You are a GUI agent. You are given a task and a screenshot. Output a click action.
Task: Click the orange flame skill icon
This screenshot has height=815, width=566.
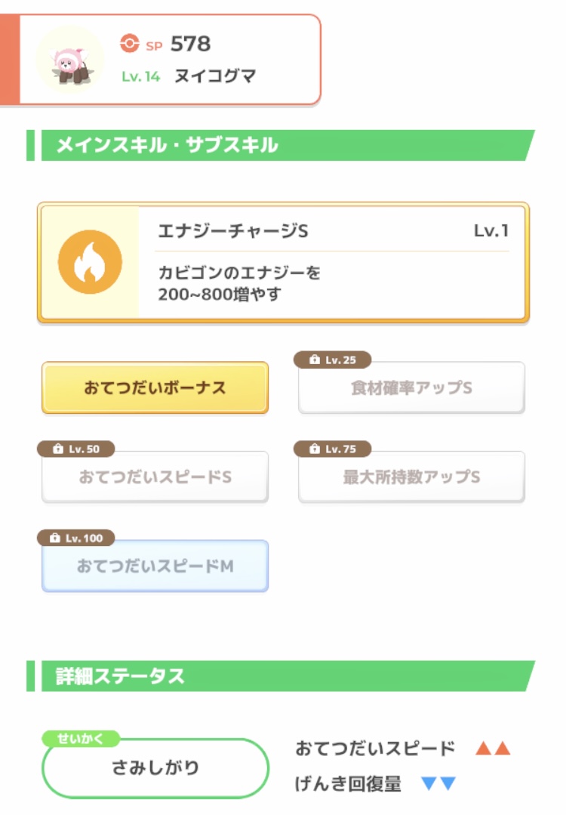pos(90,262)
